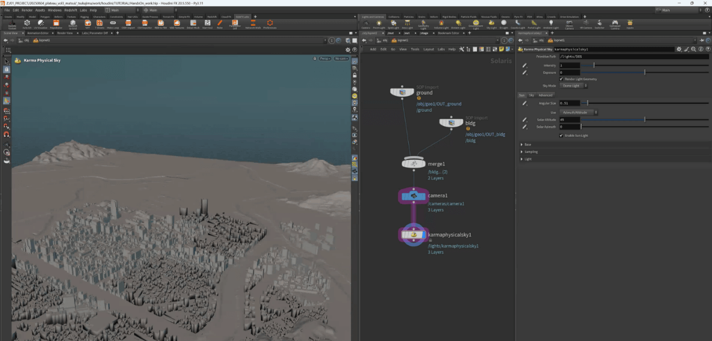712x341 pixels.
Task: Click the Solar Altitude slider
Action: [x=644, y=119]
